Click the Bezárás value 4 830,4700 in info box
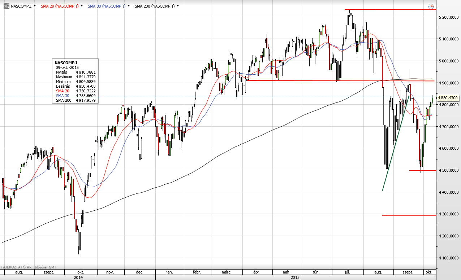The height and width of the screenshot is (280, 461). coord(86,86)
